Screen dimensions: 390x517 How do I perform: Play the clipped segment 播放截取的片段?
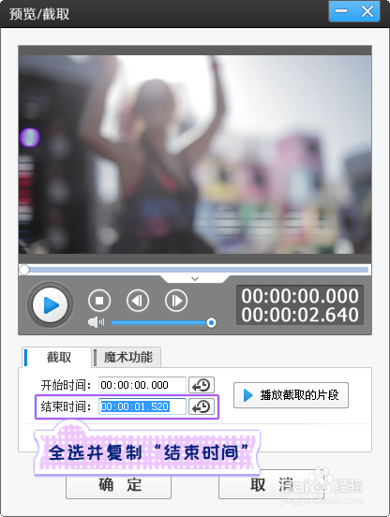pos(291,395)
